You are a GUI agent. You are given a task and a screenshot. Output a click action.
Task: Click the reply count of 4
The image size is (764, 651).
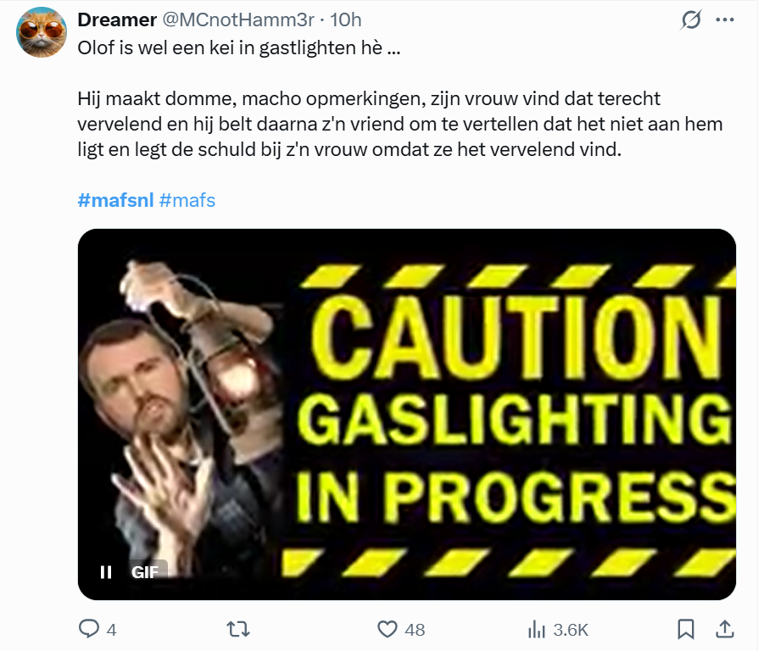pyautogui.click(x=111, y=630)
